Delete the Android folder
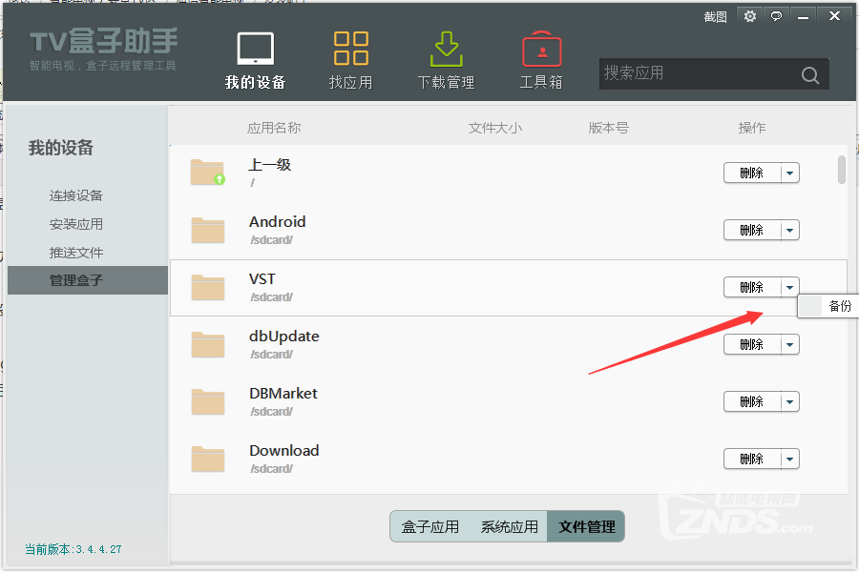This screenshot has height=572, width=859. tap(752, 231)
